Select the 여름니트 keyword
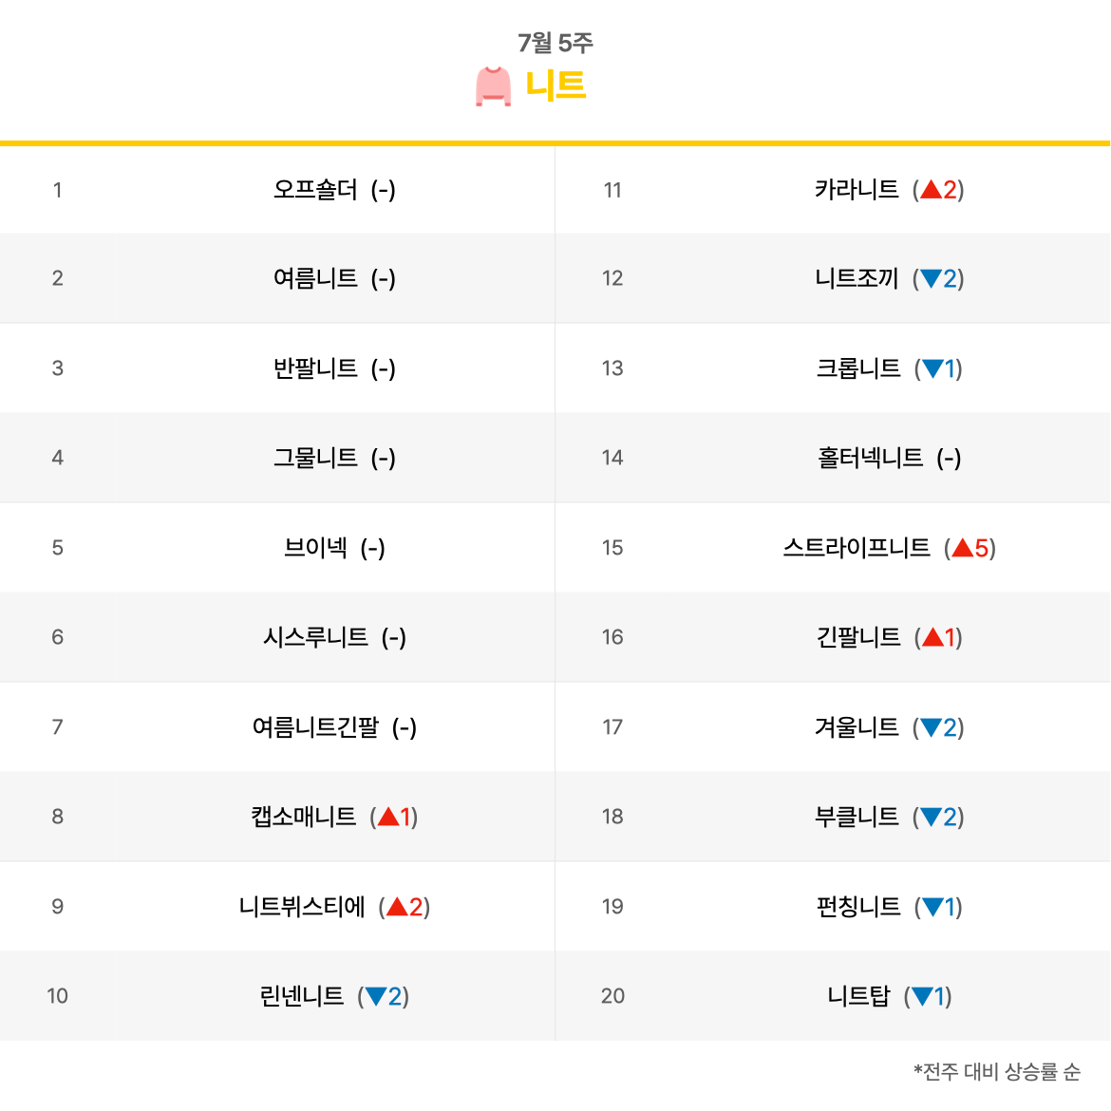Viewport: 1111px width, 1111px height. pos(315,278)
